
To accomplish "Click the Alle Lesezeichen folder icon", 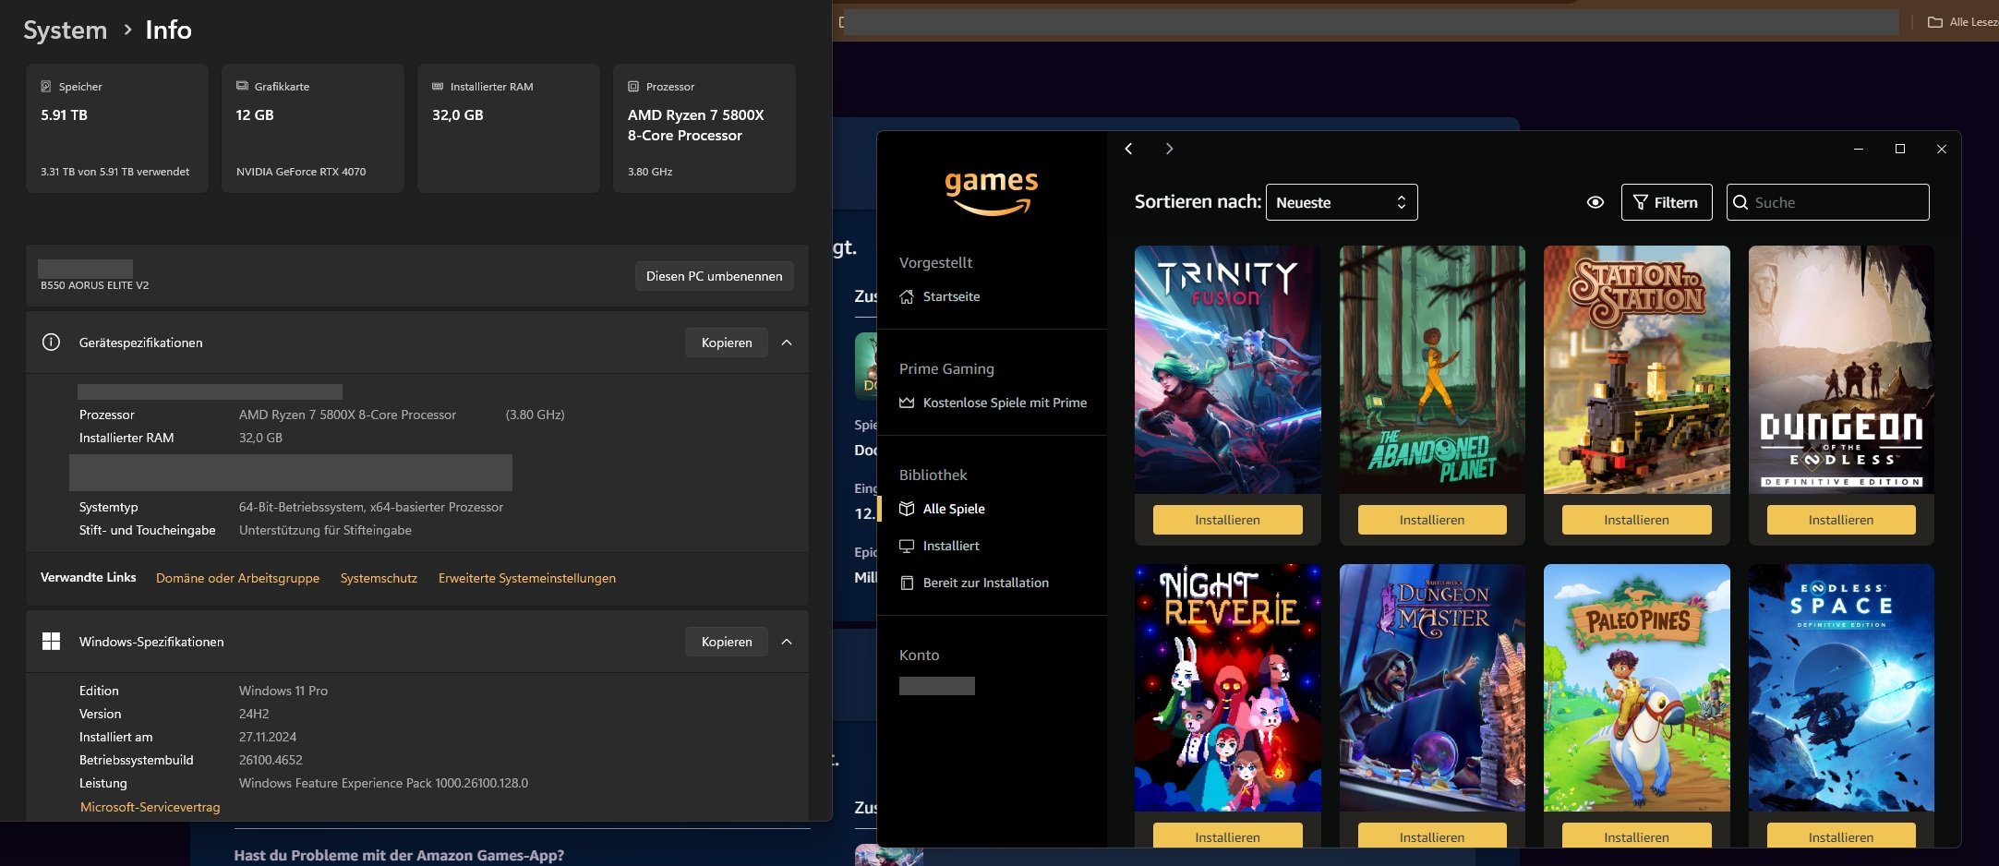I will pyautogui.click(x=1935, y=22).
